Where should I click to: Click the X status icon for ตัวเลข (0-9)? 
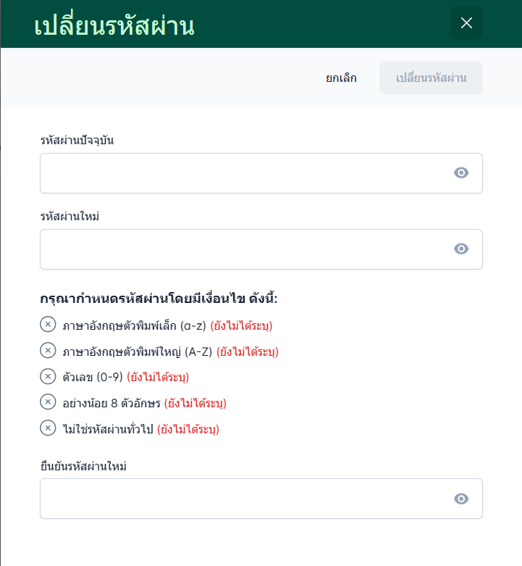click(48, 377)
